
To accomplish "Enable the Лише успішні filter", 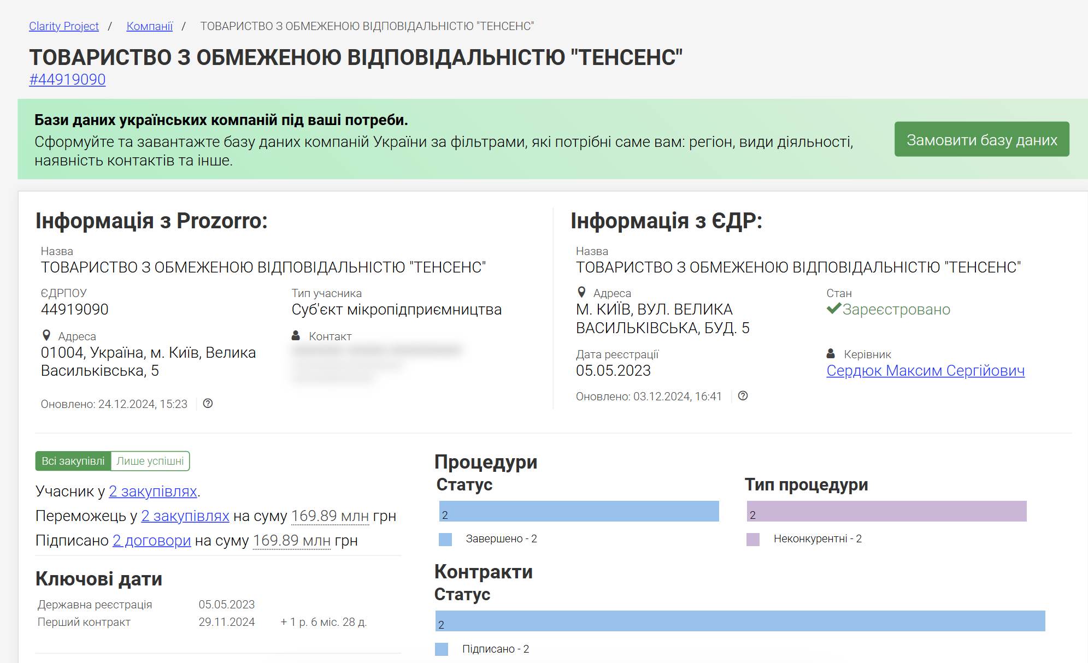I will 150,460.
